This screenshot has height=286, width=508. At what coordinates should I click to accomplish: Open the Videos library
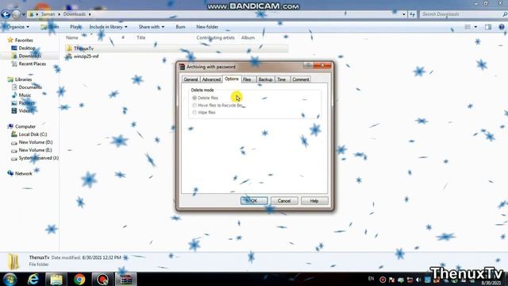coord(25,111)
